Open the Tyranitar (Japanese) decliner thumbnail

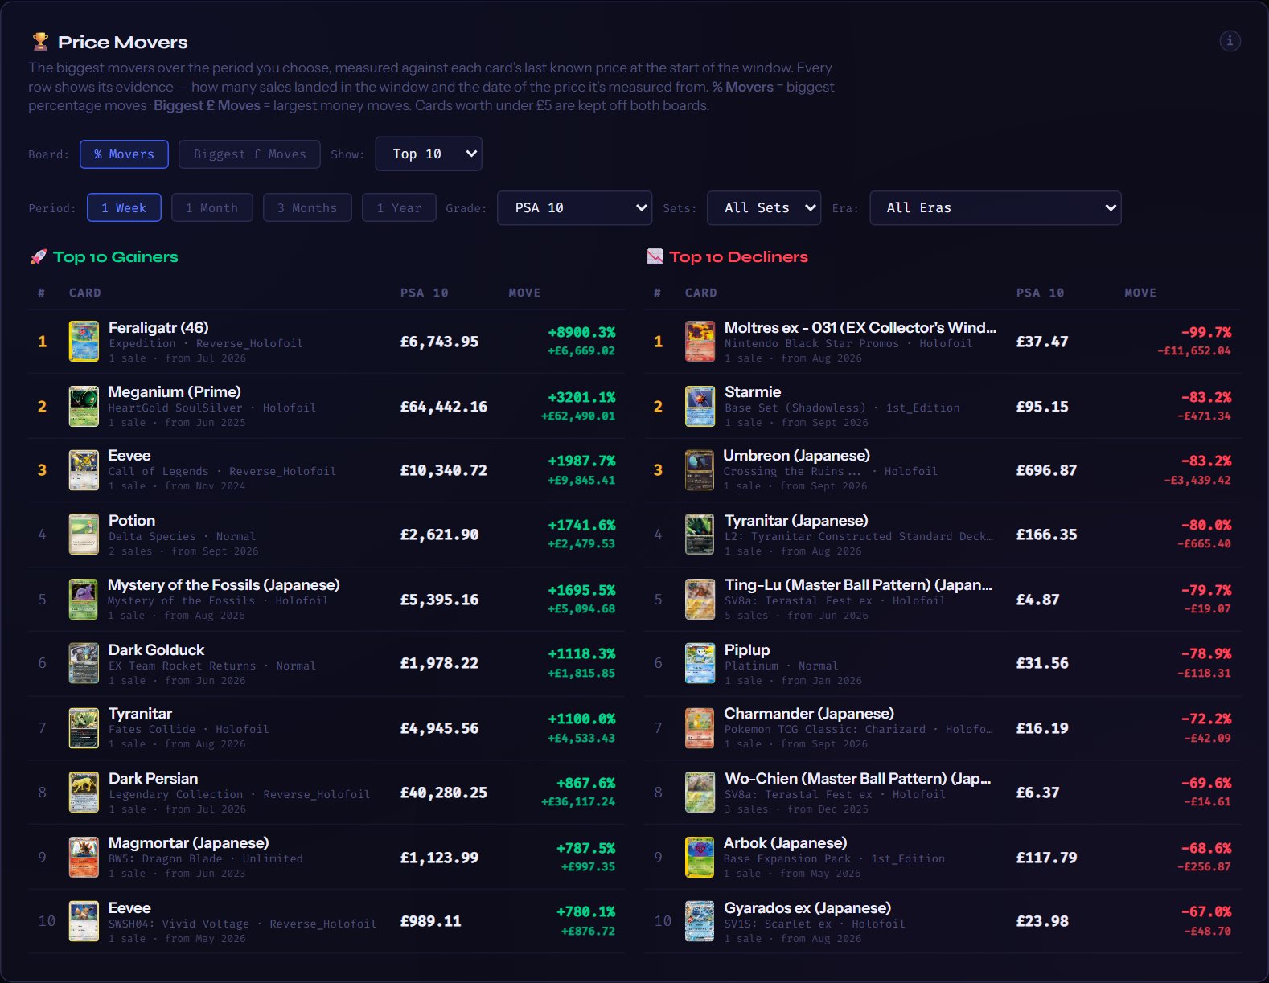(x=700, y=535)
